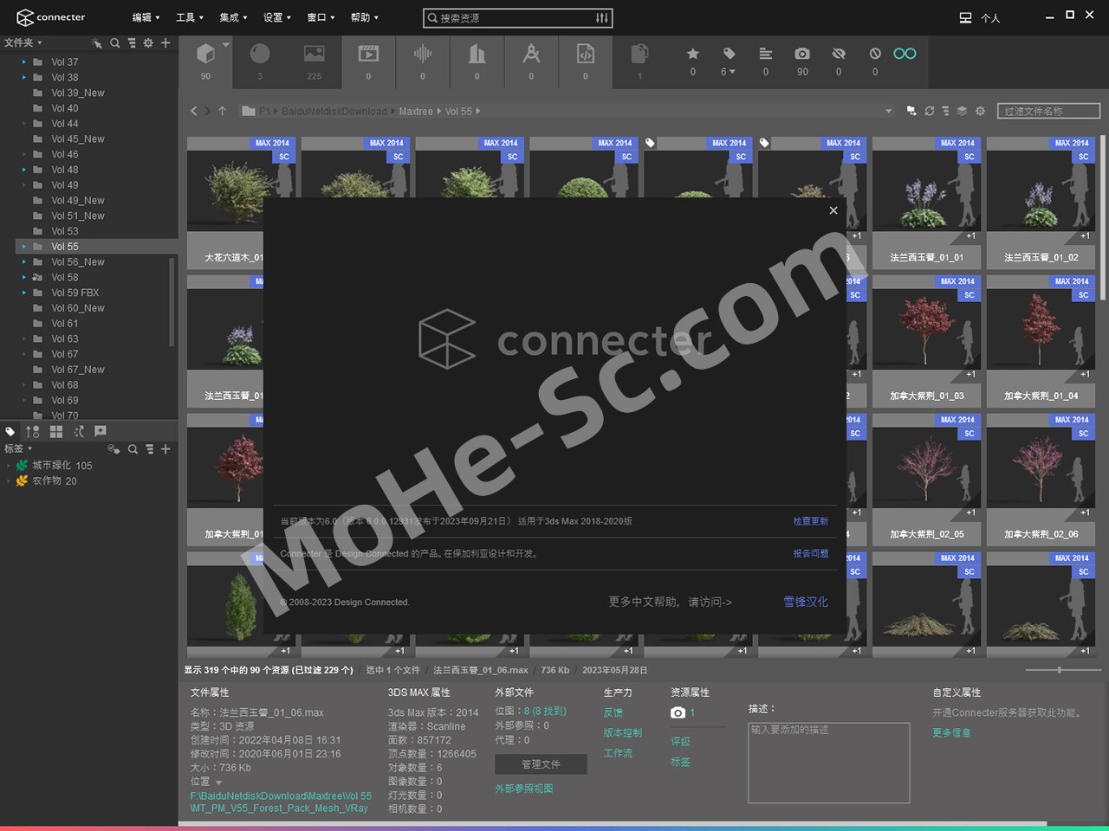Expand the 城市绿化 tag group
The width and height of the screenshot is (1109, 831).
pos(10,466)
